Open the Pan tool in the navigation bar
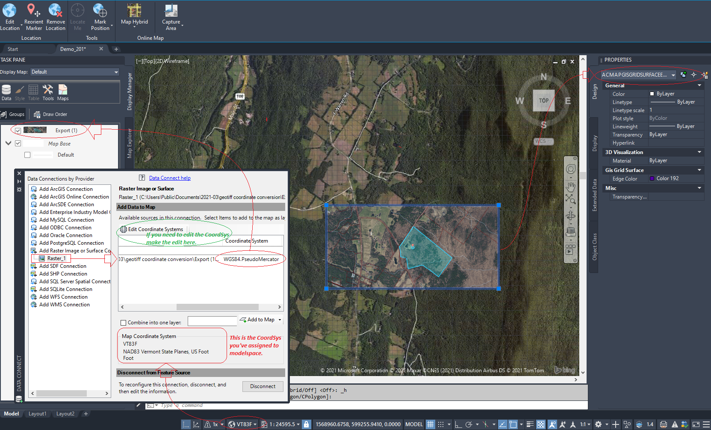The image size is (711, 430). click(570, 186)
